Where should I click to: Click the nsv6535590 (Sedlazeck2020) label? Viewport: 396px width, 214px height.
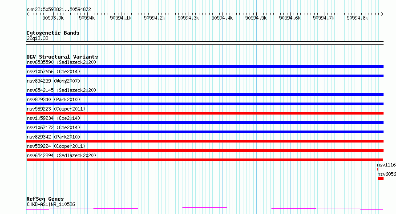tap(61, 62)
